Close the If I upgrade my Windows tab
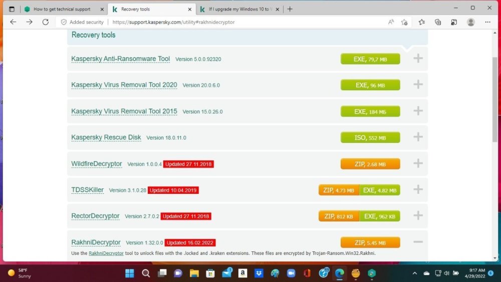Image resolution: width=501 pixels, height=282 pixels. 278,9
